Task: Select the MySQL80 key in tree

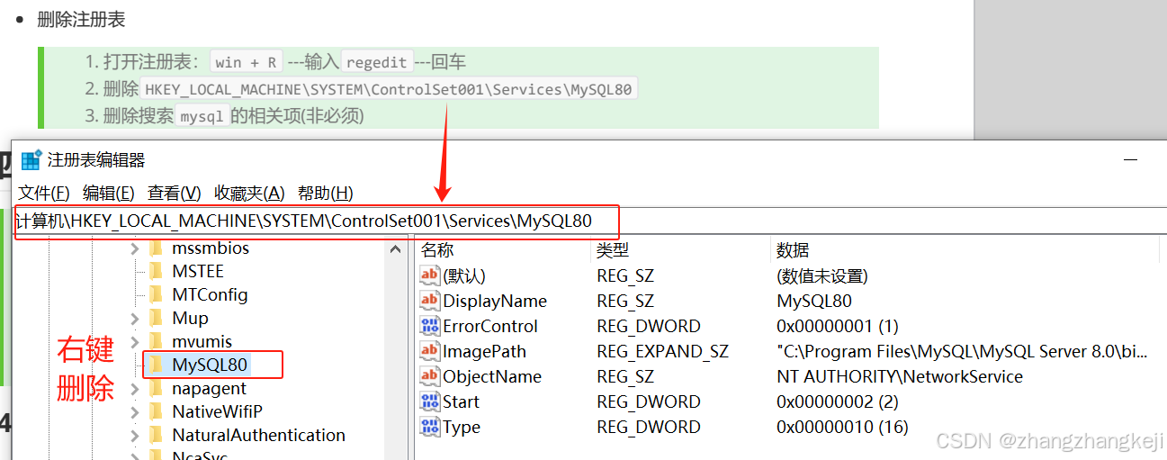Action: [x=211, y=365]
